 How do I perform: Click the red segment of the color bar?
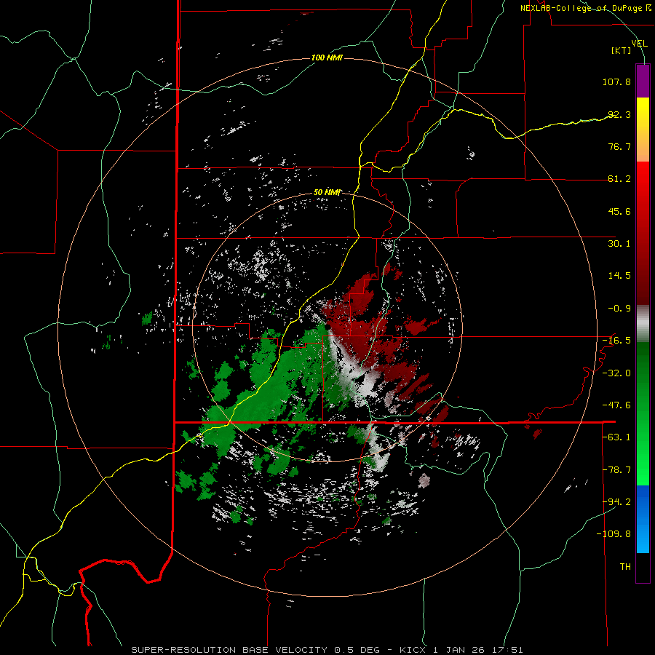[x=643, y=233]
